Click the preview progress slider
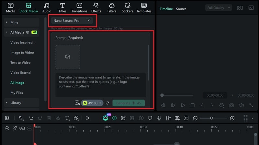This screenshot has height=145, width=259. pos(177,95)
